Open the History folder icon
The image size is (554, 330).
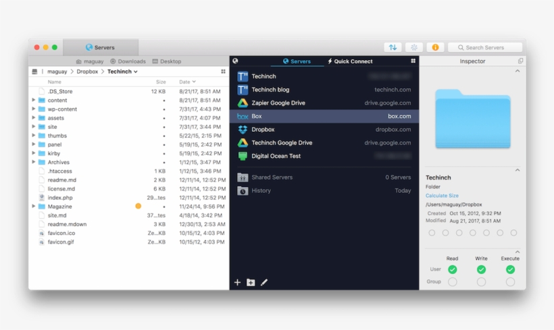[x=243, y=190]
